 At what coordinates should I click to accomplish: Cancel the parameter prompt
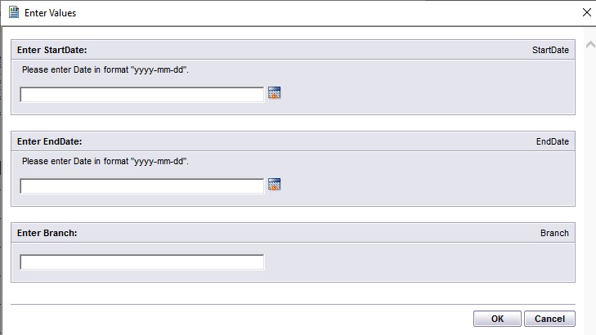pyautogui.click(x=549, y=319)
